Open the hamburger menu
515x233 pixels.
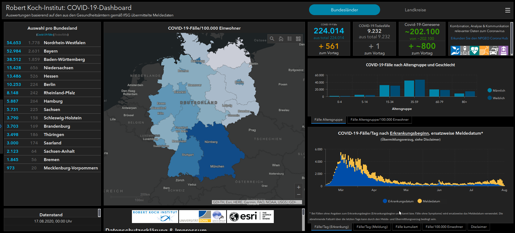tap(507, 10)
